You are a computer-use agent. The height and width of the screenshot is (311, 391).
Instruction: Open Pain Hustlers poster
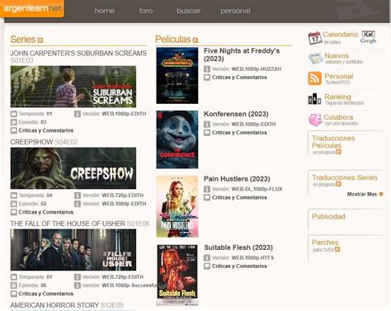click(177, 206)
